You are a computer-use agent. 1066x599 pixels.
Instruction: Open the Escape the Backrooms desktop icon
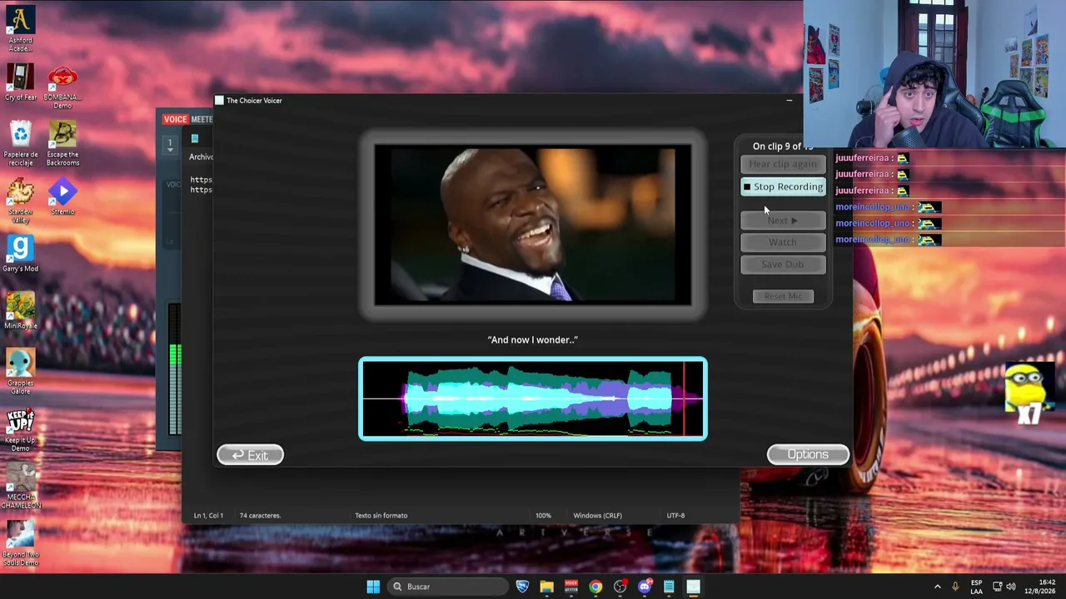[x=62, y=143]
